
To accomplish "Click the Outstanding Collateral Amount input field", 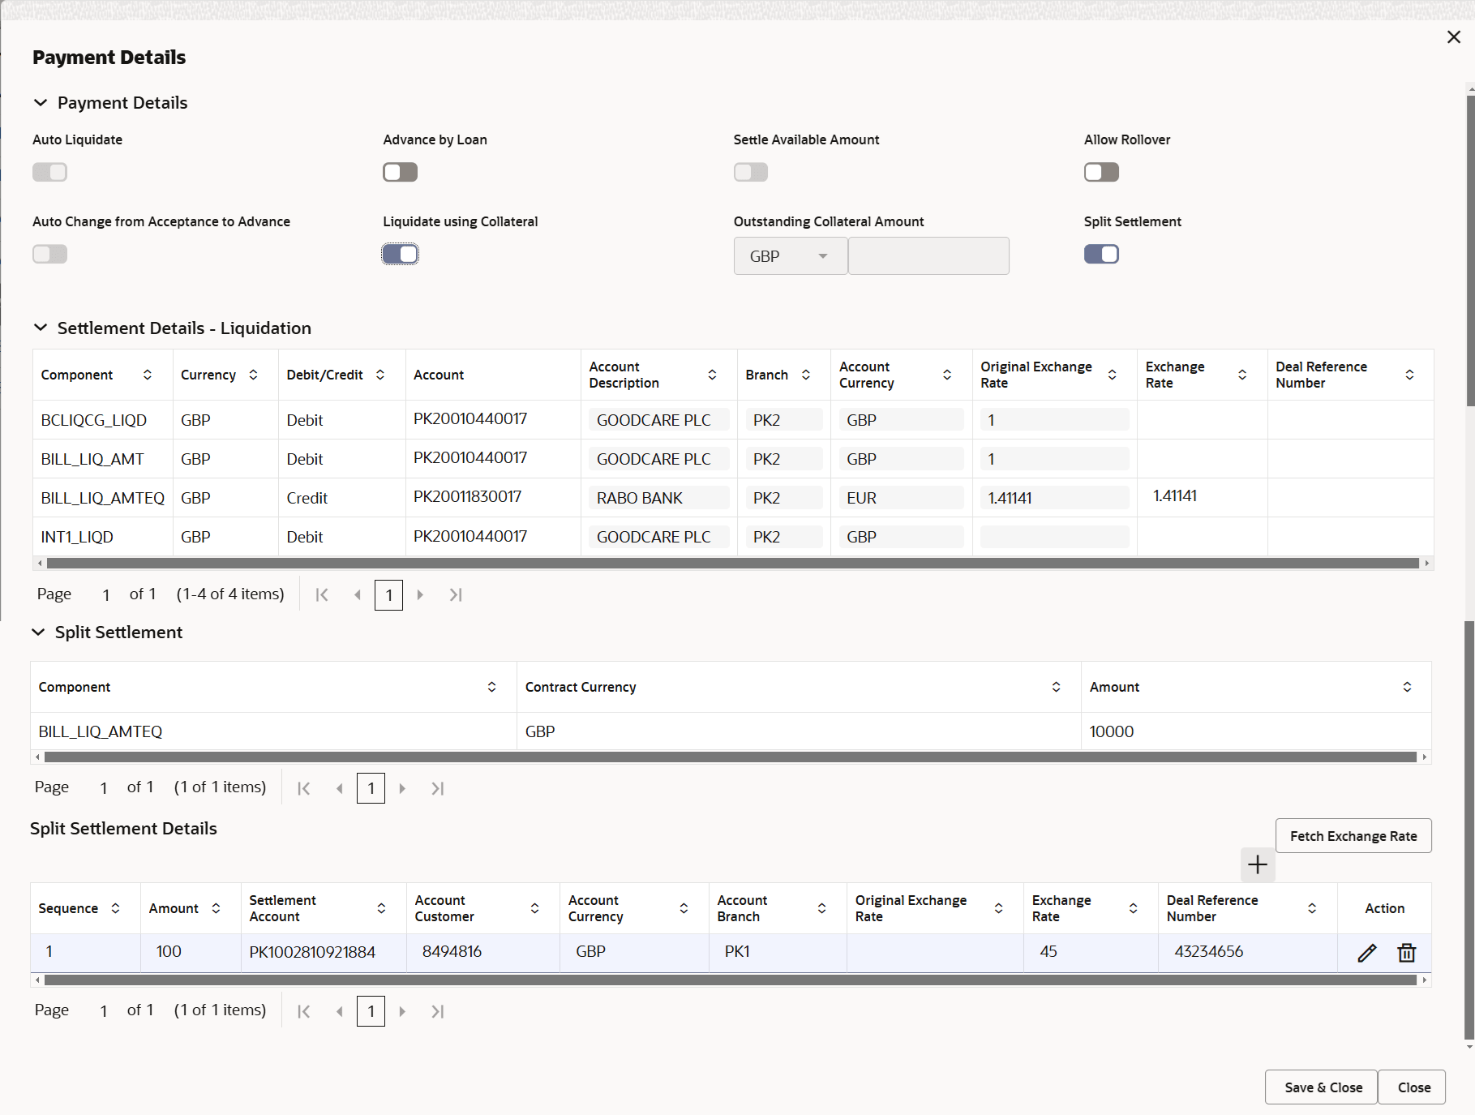I will point(928,255).
